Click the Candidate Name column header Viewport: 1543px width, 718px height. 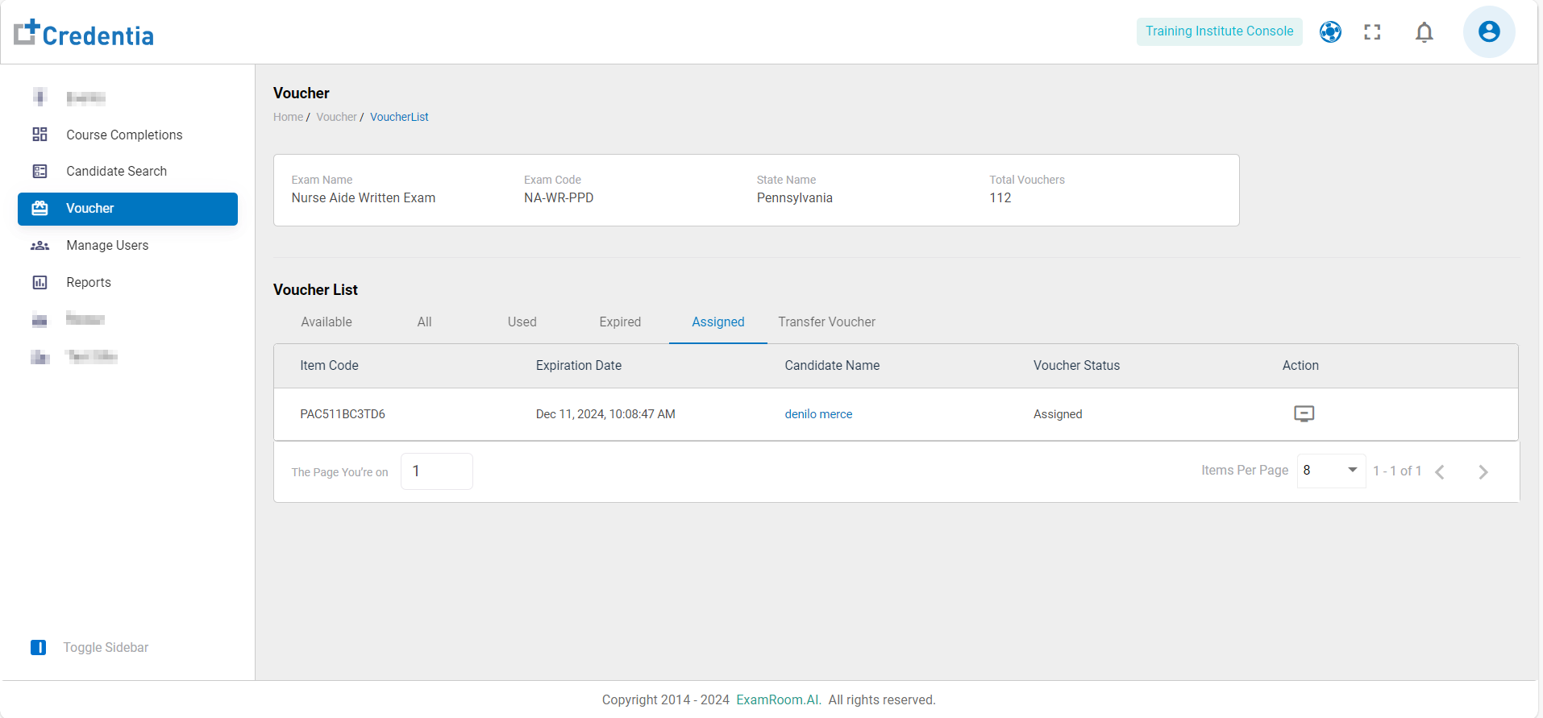click(x=832, y=365)
